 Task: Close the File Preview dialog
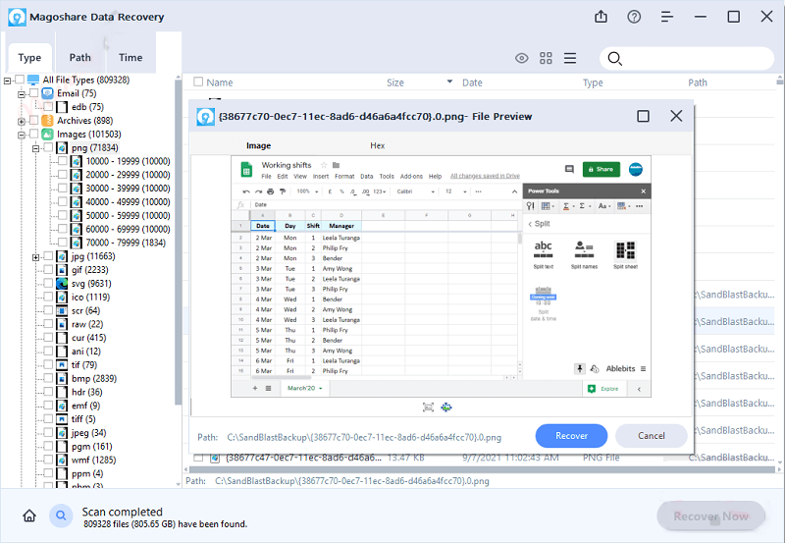(x=676, y=116)
